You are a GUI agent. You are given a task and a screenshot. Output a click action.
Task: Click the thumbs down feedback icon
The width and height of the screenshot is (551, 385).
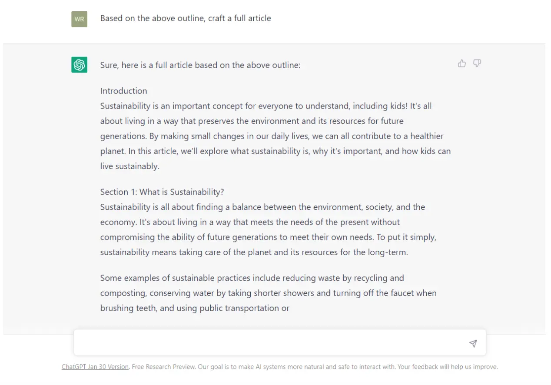click(477, 64)
